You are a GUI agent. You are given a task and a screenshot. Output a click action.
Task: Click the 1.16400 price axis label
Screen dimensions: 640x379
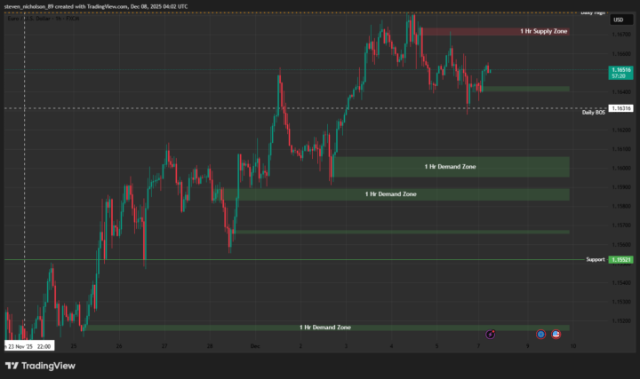point(620,92)
